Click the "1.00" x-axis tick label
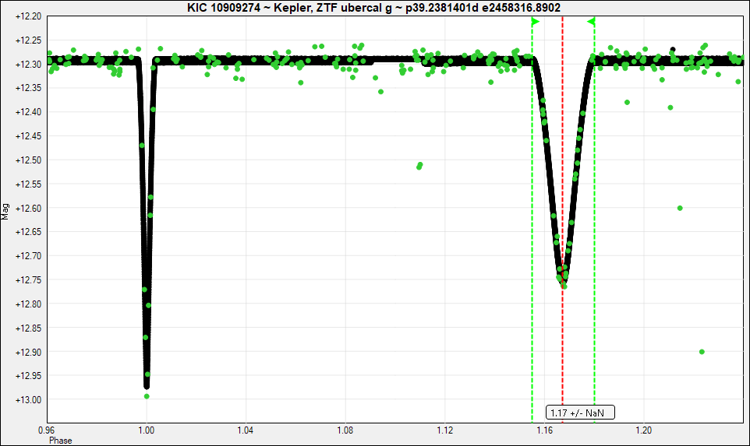 click(x=147, y=429)
